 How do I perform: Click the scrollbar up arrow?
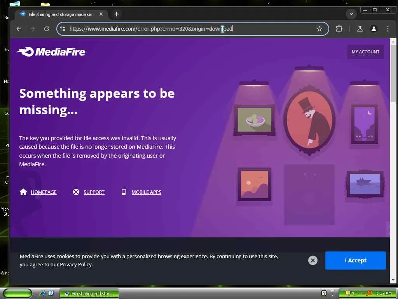(x=393, y=41)
